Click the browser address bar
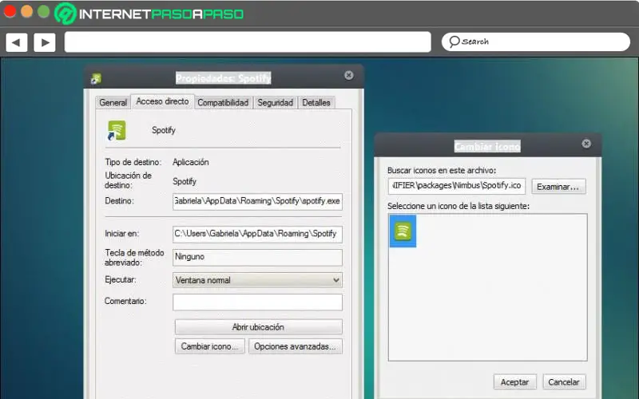639x399 pixels. pyautogui.click(x=248, y=42)
